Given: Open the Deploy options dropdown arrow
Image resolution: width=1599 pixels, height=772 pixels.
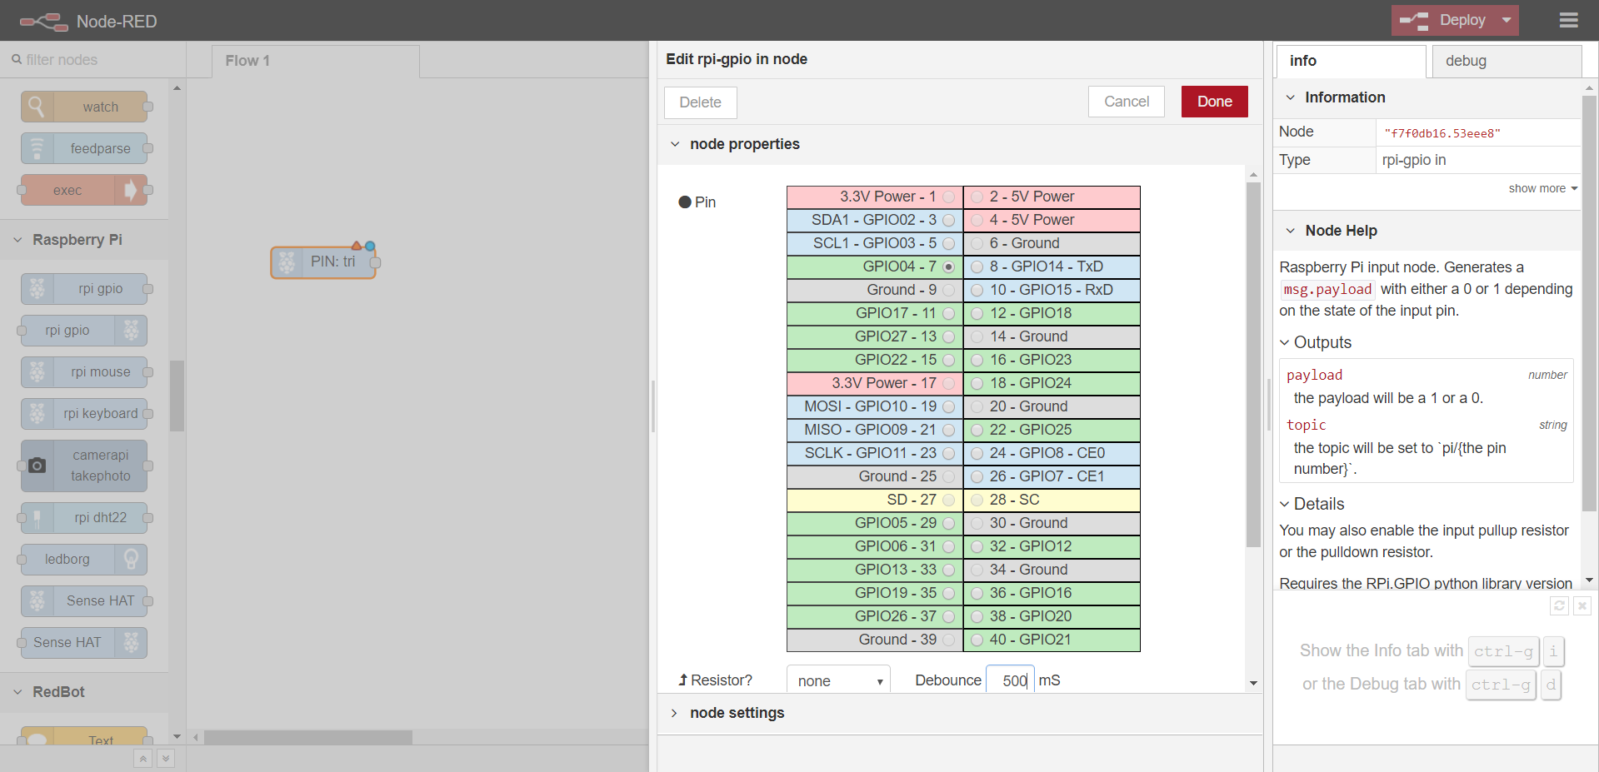Looking at the screenshot, I should coord(1507,21).
